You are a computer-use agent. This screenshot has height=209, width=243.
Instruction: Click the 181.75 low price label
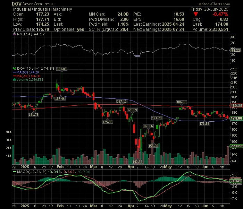pyautogui.click(x=34, y=114)
